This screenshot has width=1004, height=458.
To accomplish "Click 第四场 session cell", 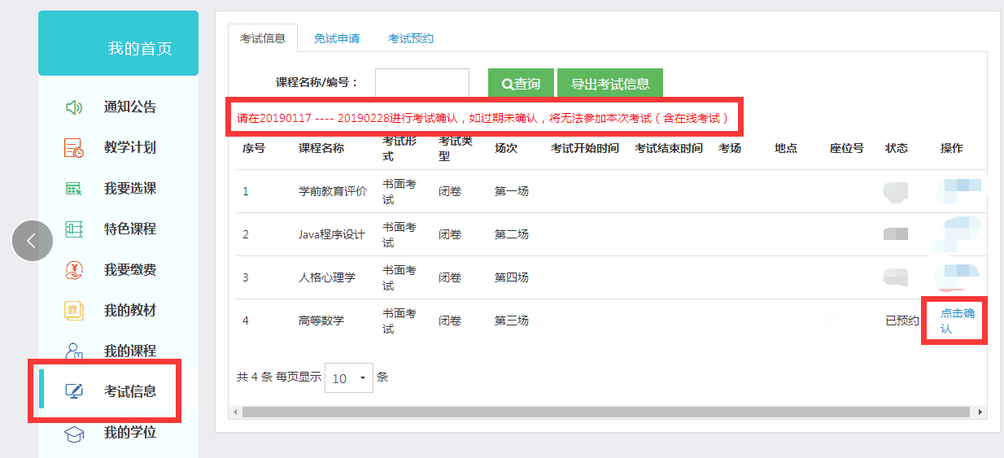I will click(x=512, y=277).
